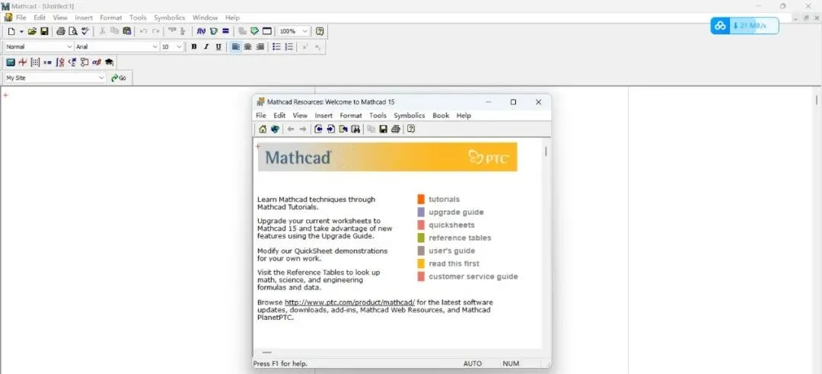Click the Go button
This screenshot has width=822, height=374.
pyautogui.click(x=119, y=78)
